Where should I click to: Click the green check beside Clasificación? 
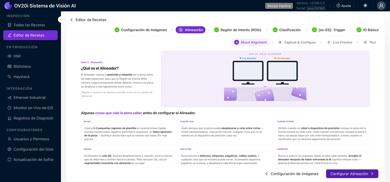click(275, 30)
